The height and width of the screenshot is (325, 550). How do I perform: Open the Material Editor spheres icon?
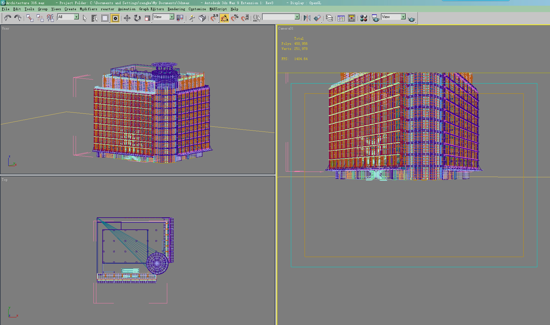point(364,18)
